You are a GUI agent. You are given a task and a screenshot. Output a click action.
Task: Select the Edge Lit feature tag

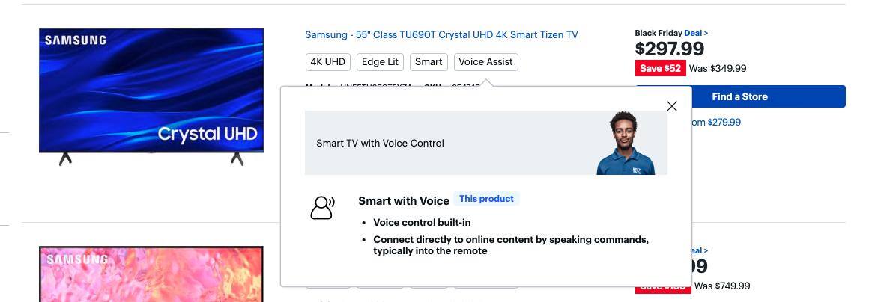(x=380, y=62)
